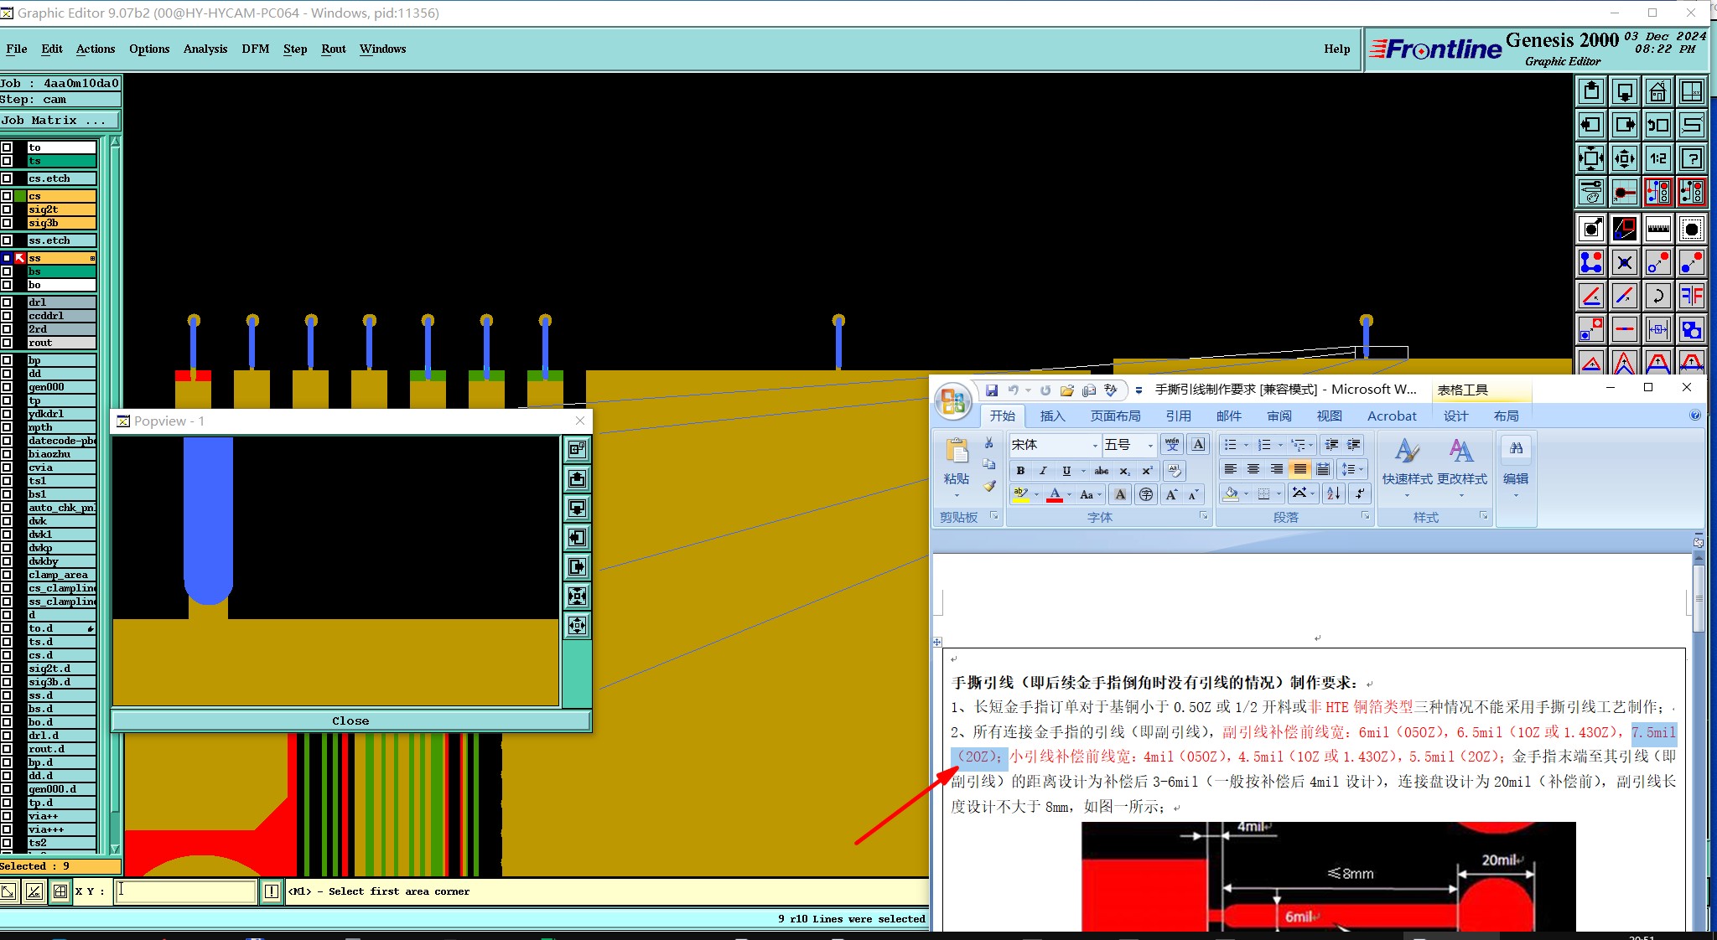Toggle visibility checkbox for the cs layer
The image size is (1717, 940).
[7, 196]
